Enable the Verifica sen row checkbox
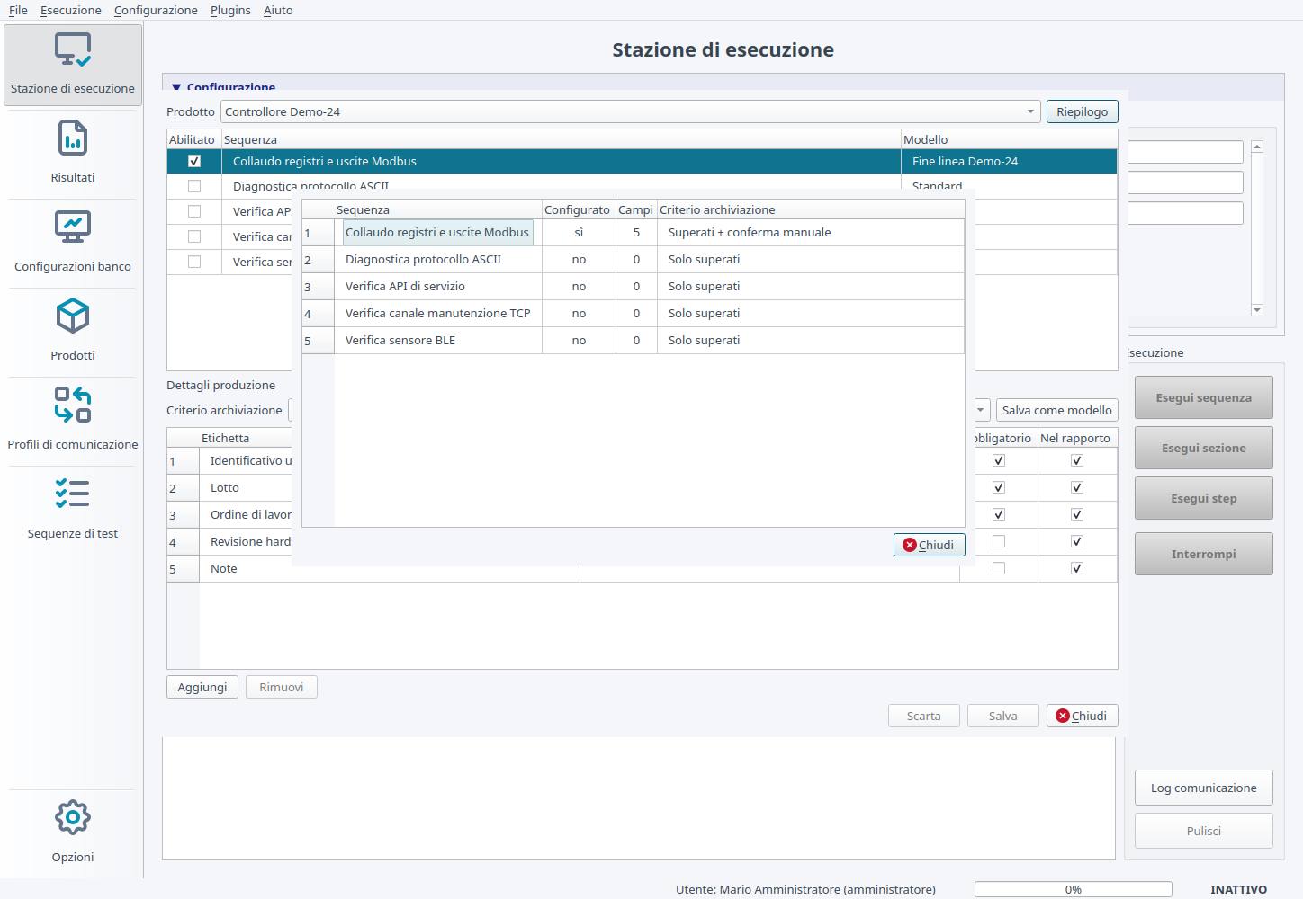 [194, 262]
